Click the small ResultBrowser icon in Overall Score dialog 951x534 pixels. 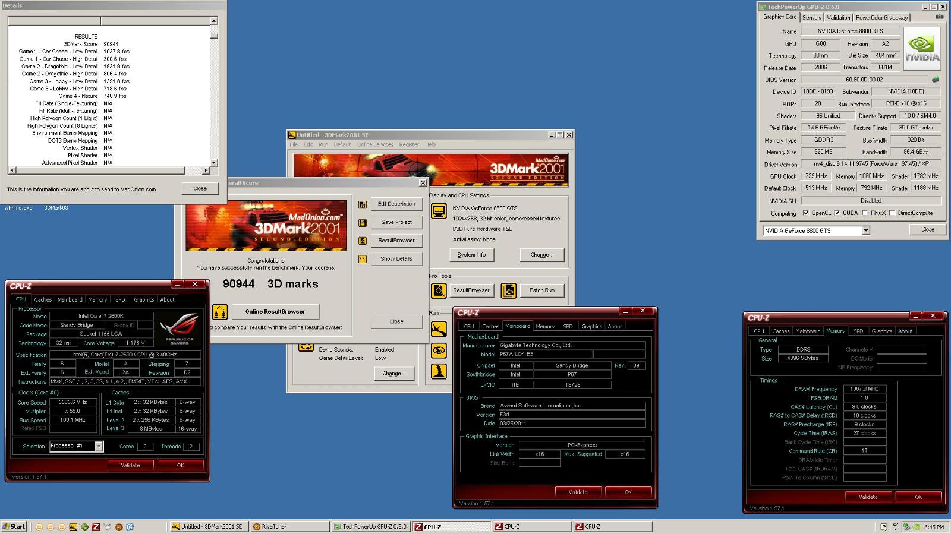363,241
